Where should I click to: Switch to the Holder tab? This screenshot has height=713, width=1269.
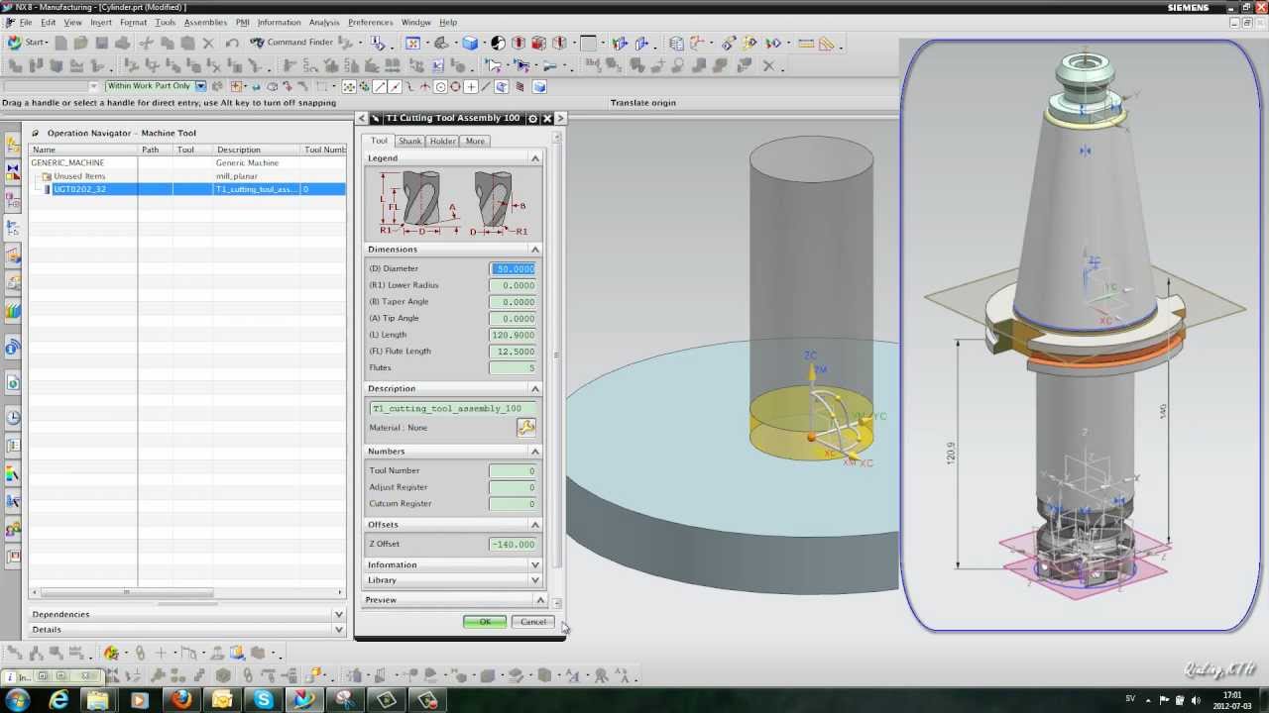442,142
